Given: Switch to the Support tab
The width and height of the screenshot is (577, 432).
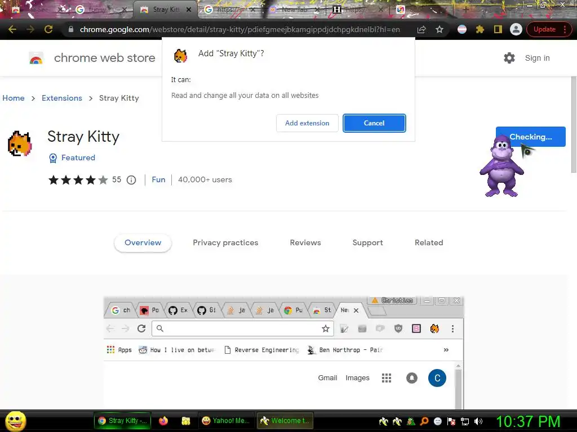Looking at the screenshot, I should tap(367, 242).
